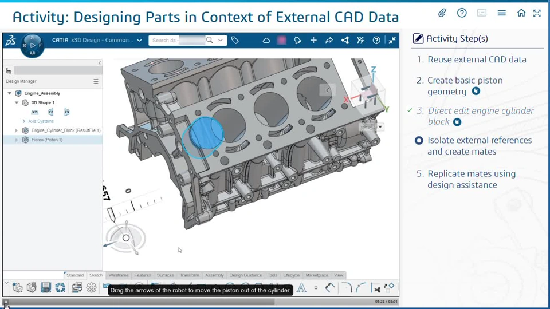Collapse the 3D Shape 1 node
550x309 pixels.
(17, 102)
